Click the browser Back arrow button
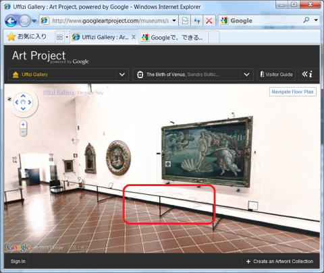Screen dimensions: 324x273 11,21
